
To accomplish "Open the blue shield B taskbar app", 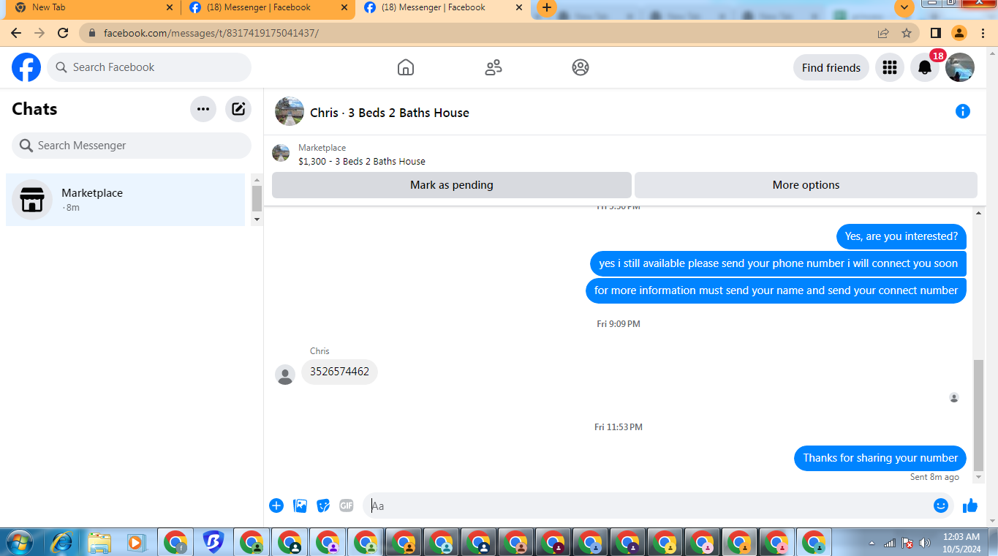I will tap(213, 543).
